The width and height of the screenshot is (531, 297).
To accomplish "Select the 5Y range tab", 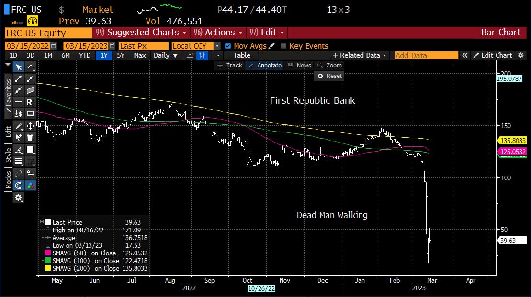I will coord(121,55).
